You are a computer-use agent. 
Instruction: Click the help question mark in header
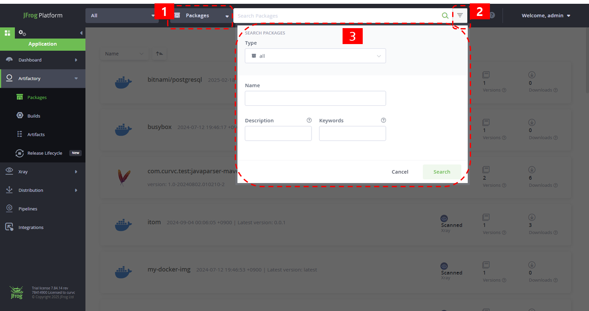492,16
